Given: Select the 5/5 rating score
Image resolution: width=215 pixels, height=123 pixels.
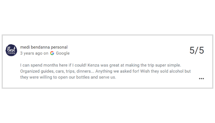Looking at the screenshot, I should coord(196,50).
